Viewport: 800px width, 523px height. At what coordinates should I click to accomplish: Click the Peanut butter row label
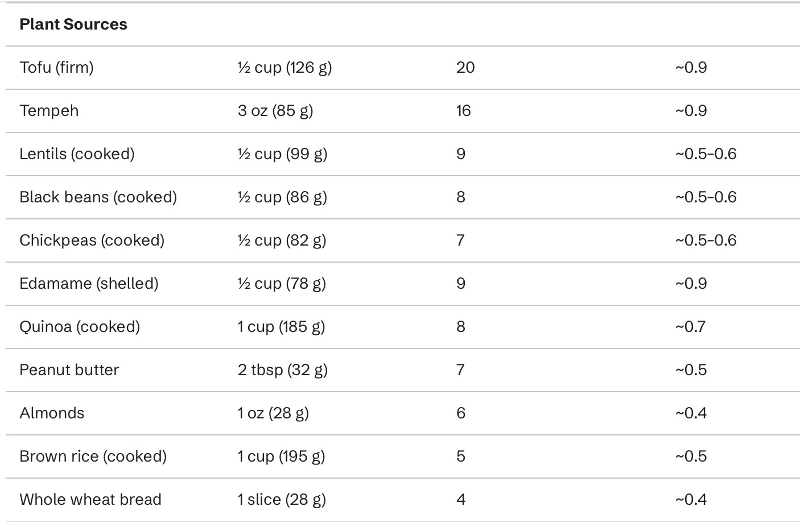(x=69, y=370)
